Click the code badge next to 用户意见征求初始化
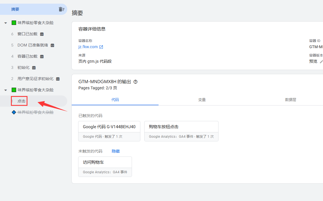The image size is (323, 201). 58,79
